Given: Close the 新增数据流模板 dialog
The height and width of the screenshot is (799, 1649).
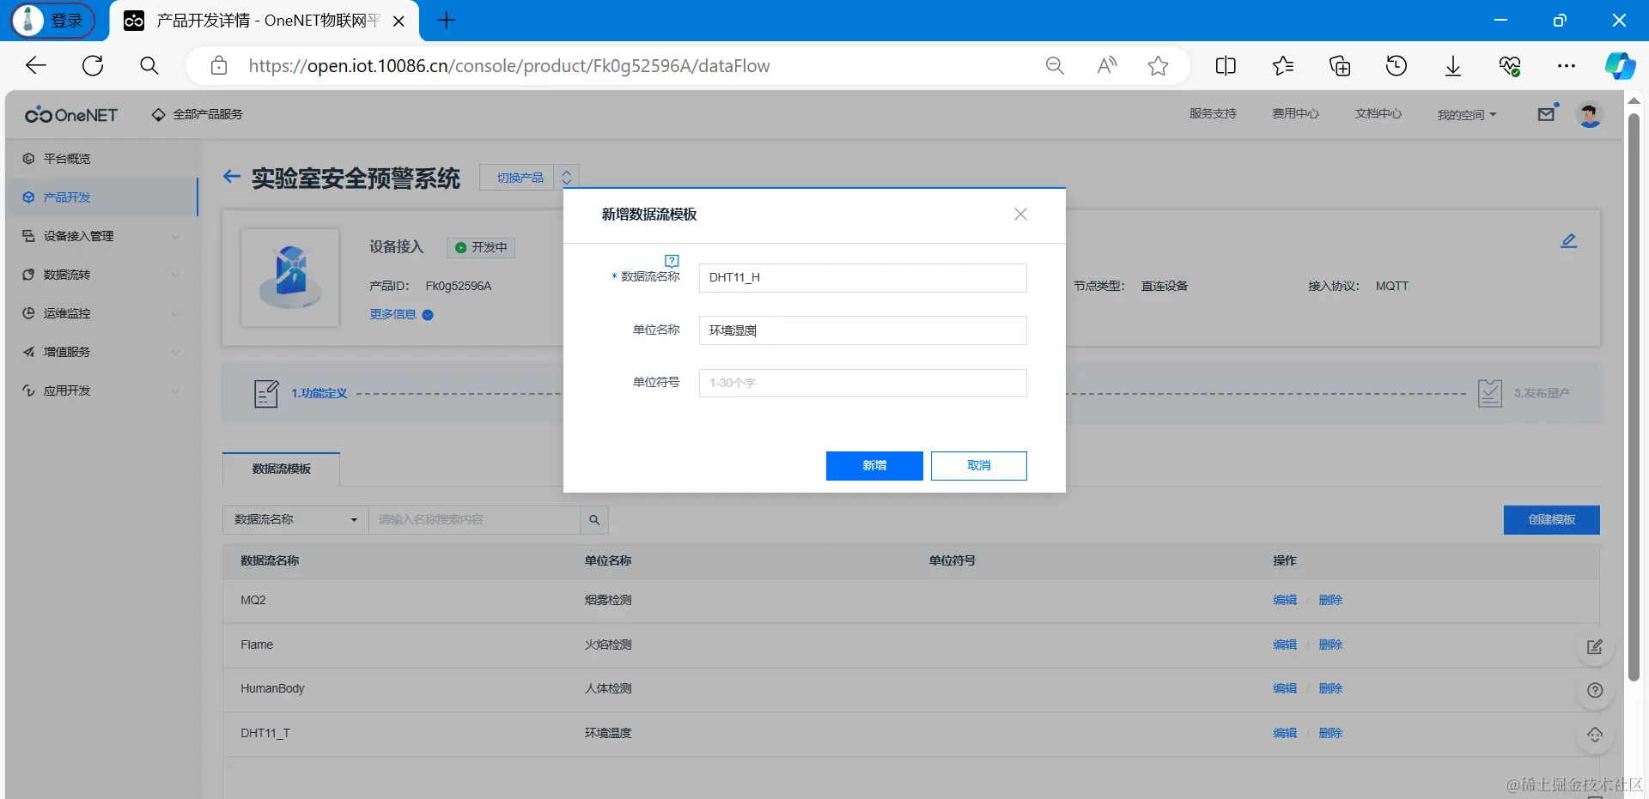Looking at the screenshot, I should coord(1020,215).
